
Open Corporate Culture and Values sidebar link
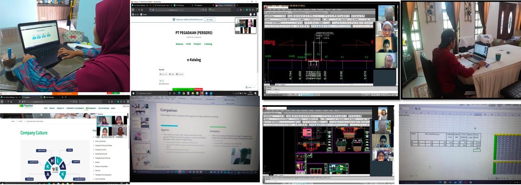[x=104, y=146]
